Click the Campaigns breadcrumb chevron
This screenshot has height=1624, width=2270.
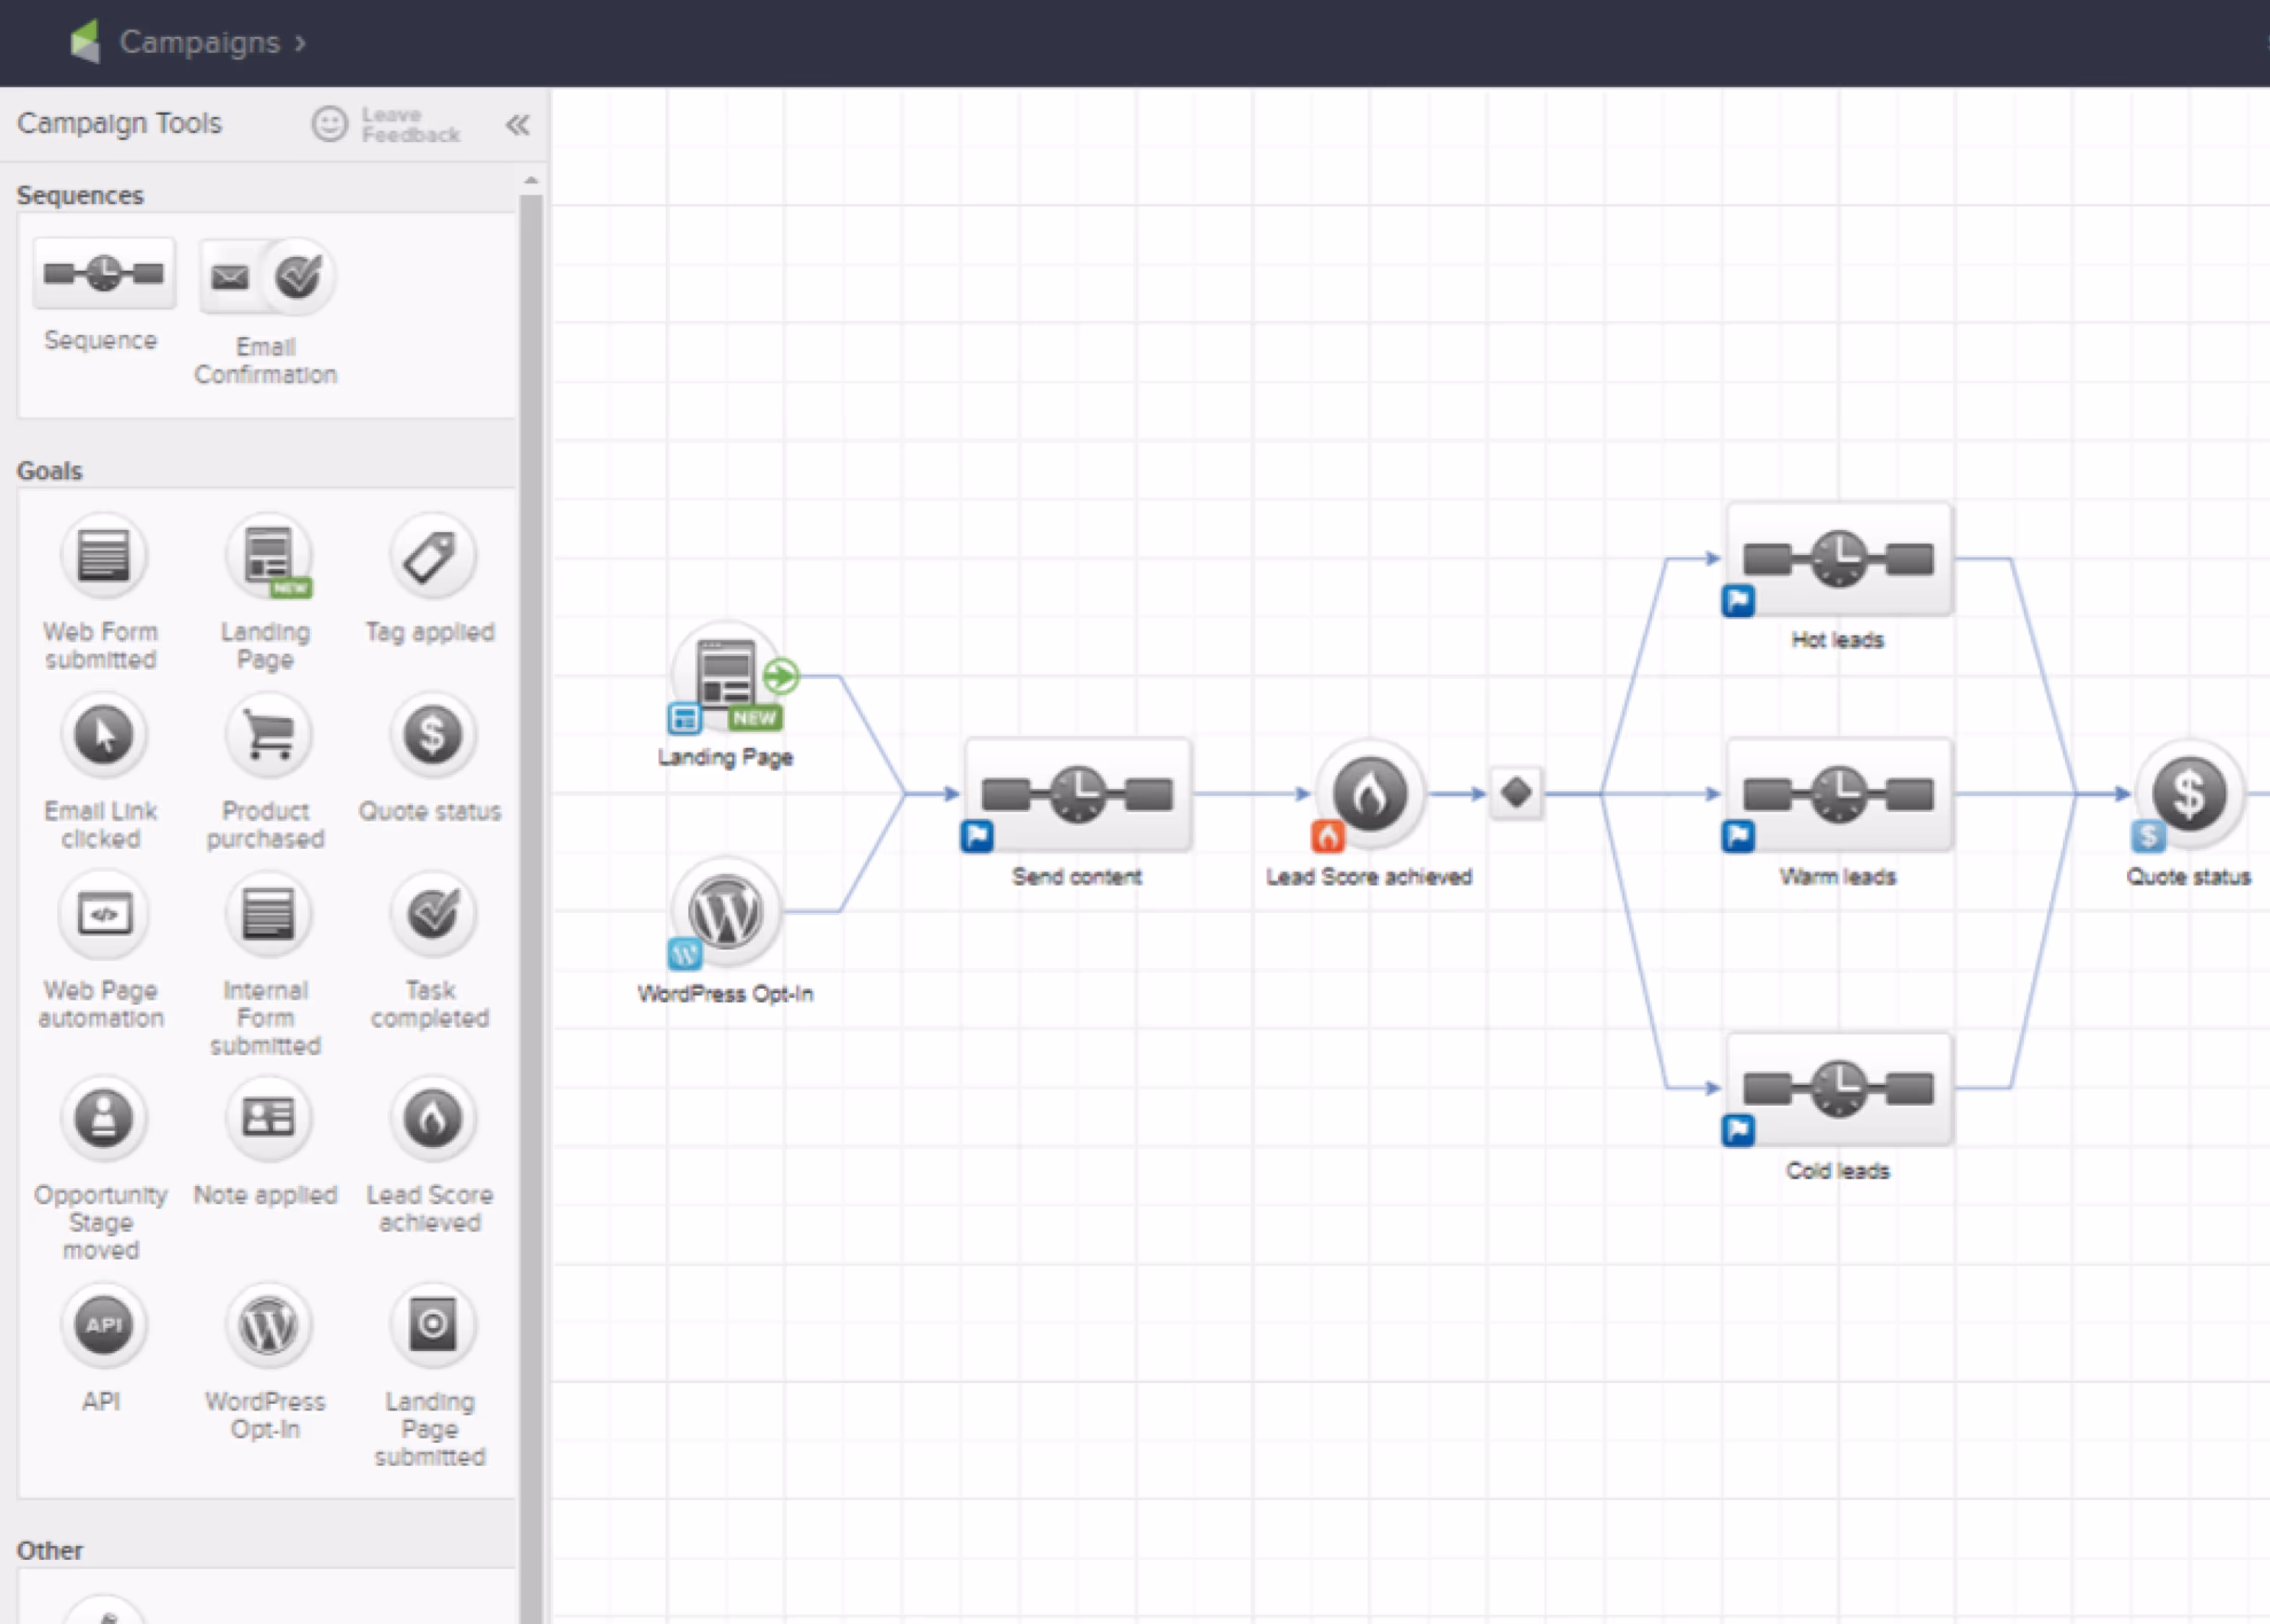point(300,43)
